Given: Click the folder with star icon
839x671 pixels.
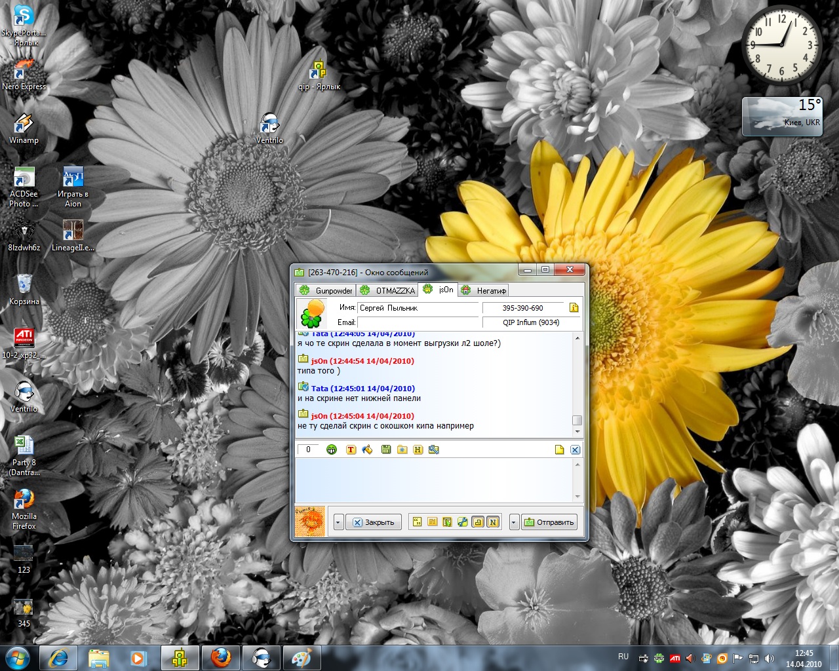Looking at the screenshot, I should point(402,450).
